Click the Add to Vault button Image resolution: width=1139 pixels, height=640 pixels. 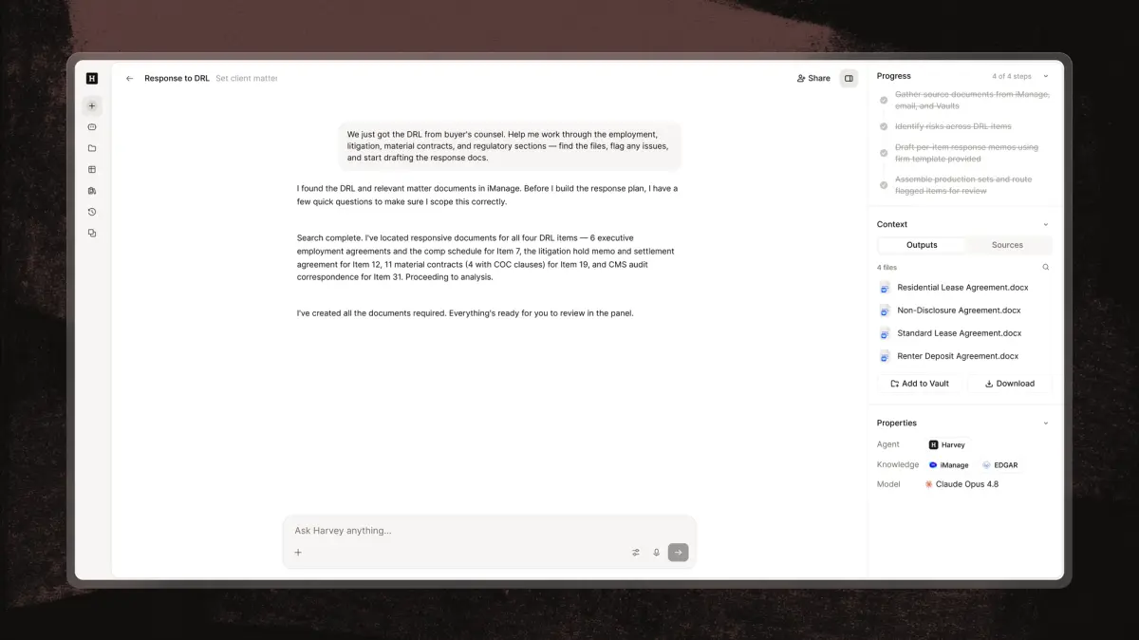coord(920,384)
